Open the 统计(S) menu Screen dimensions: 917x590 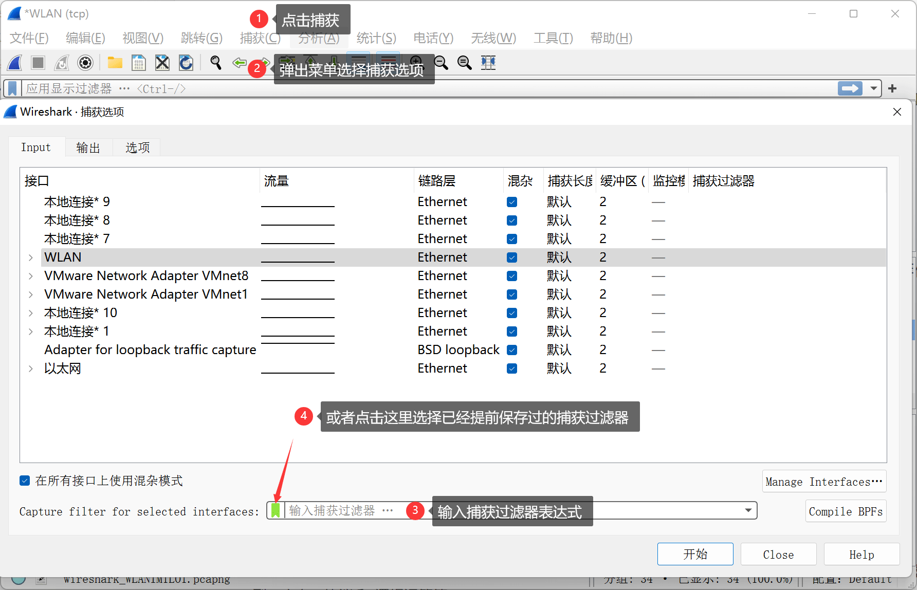pos(376,38)
